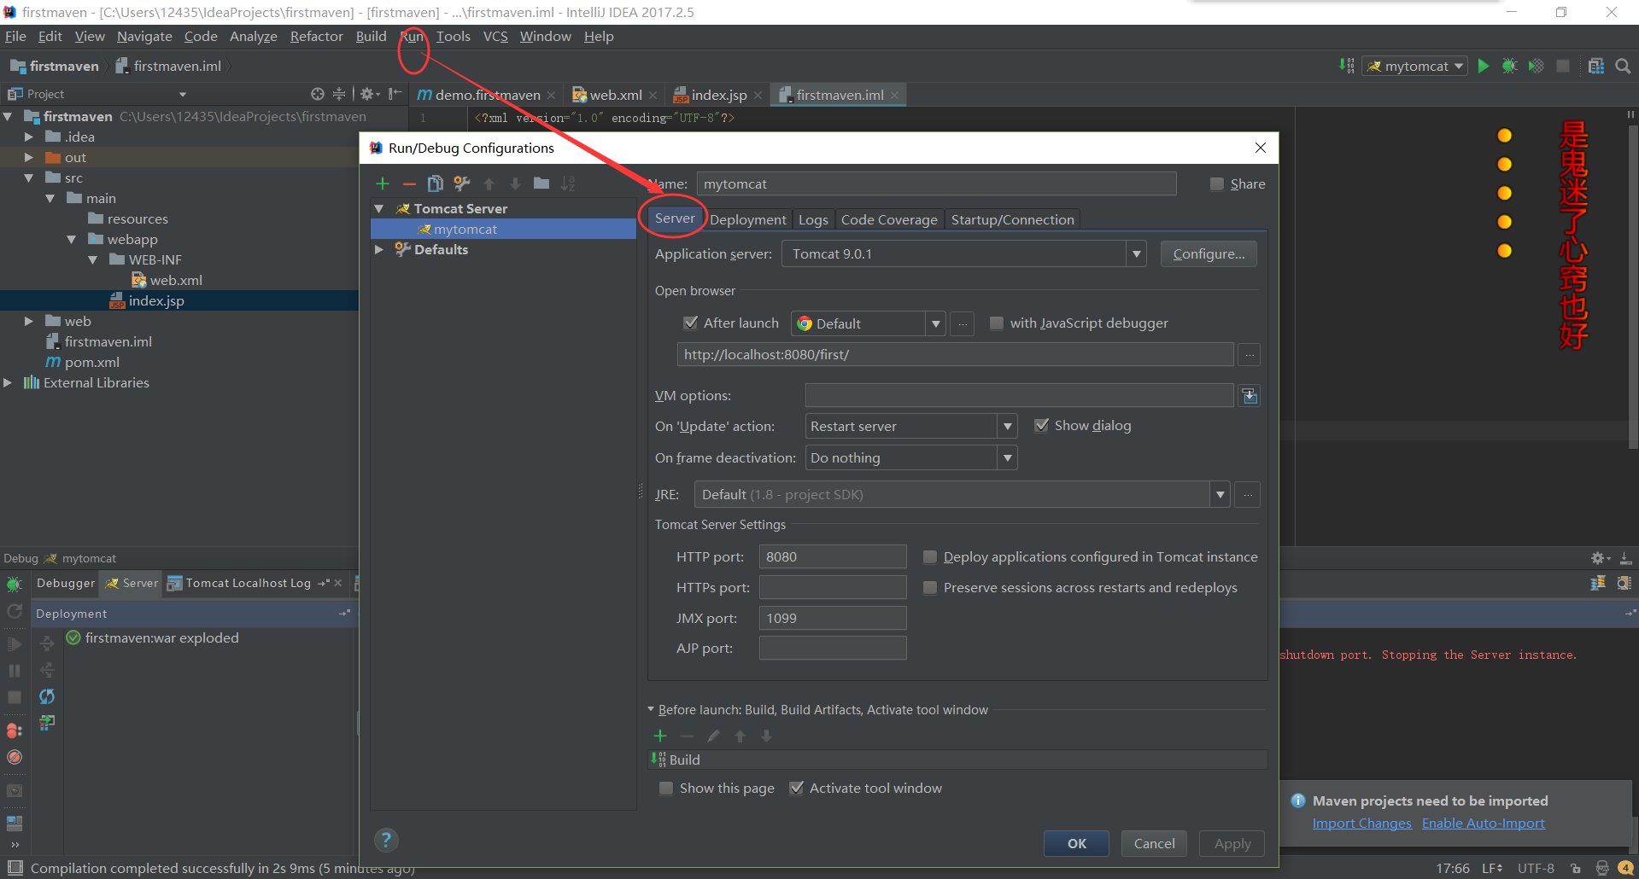
Task: Click the Make Project build icon
Action: tap(1347, 66)
